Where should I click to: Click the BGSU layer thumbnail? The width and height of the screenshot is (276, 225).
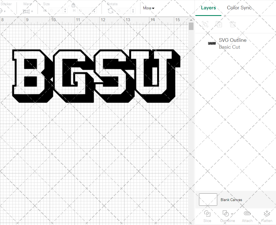click(212, 43)
